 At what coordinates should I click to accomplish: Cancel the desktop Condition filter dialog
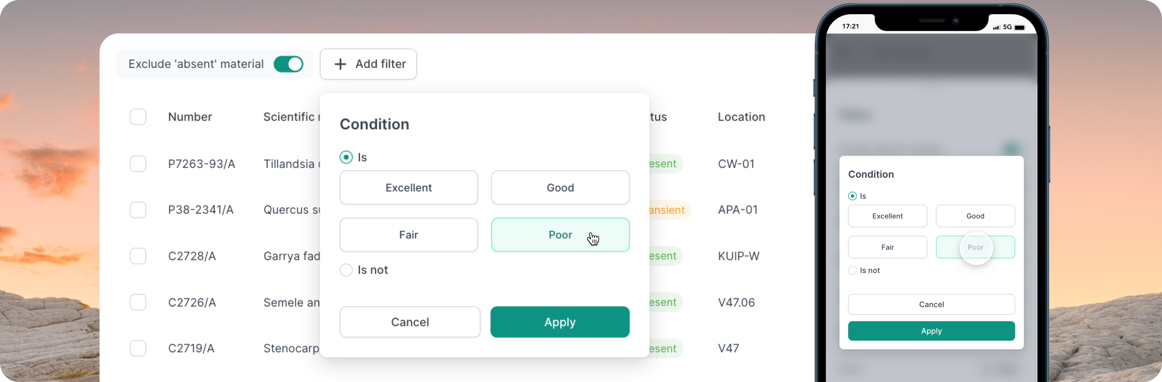pyautogui.click(x=410, y=322)
